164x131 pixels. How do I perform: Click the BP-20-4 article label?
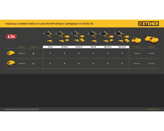pos(22,64)
